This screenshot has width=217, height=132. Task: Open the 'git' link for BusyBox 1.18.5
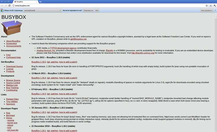point(49,62)
